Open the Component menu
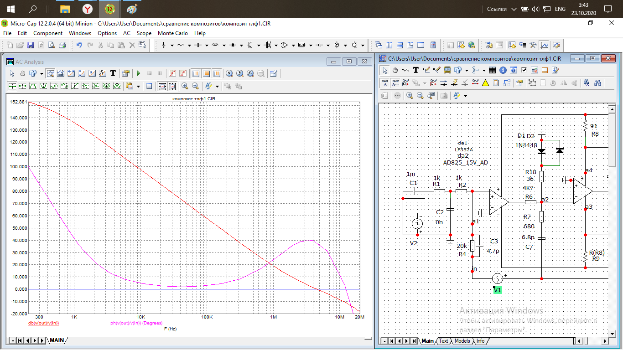Screen dimensions: 623x350 pos(48,33)
